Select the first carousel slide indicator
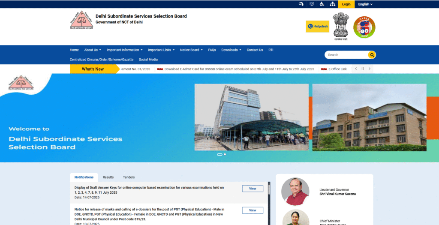This screenshot has height=225, width=439. coord(220,154)
